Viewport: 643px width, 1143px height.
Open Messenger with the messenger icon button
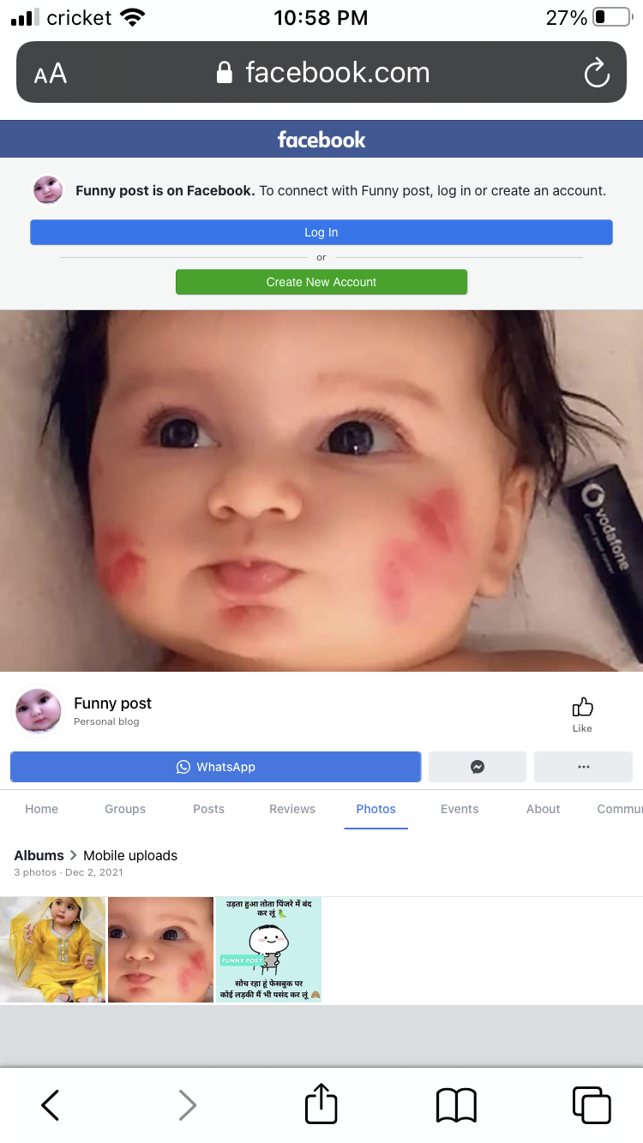pyautogui.click(x=478, y=767)
